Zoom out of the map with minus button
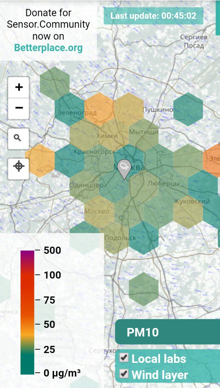The image size is (220, 388). point(19,108)
